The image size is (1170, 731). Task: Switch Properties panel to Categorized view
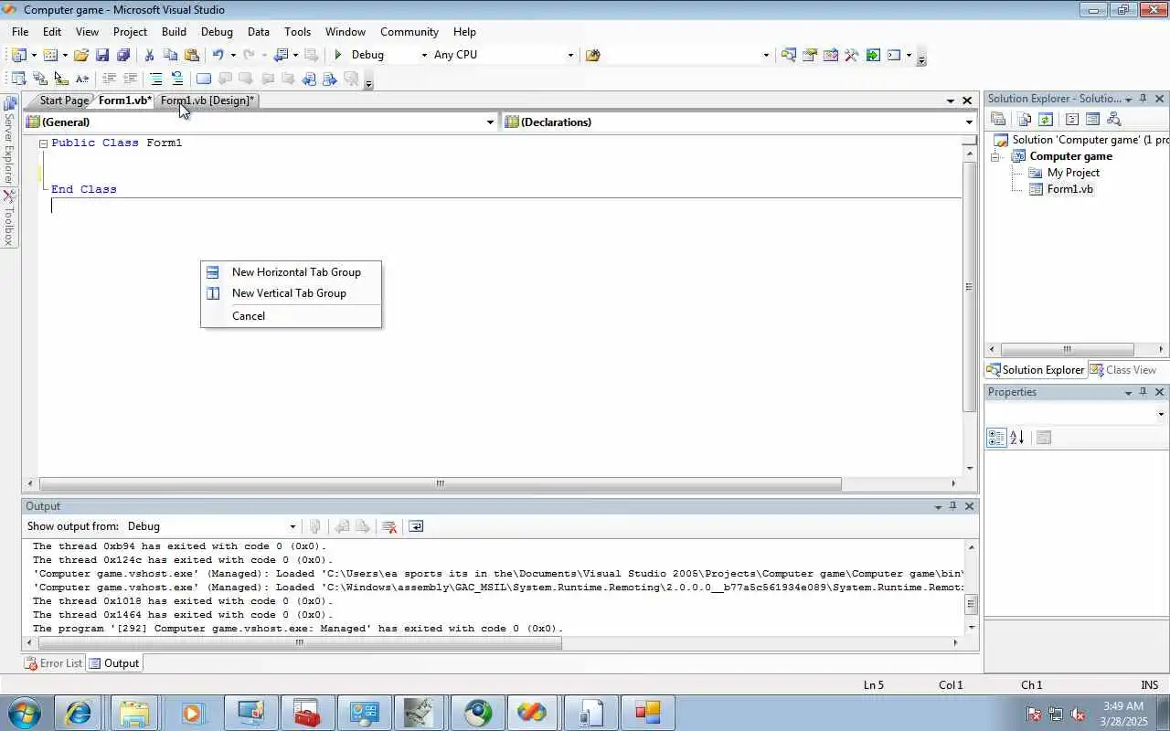996,438
